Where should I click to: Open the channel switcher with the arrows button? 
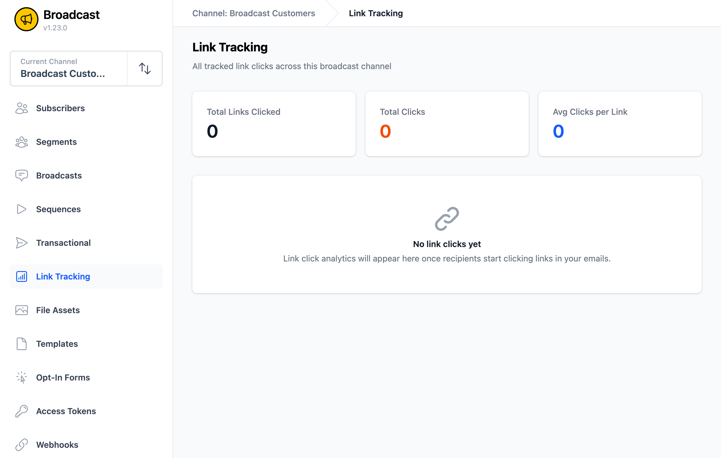pyautogui.click(x=145, y=69)
